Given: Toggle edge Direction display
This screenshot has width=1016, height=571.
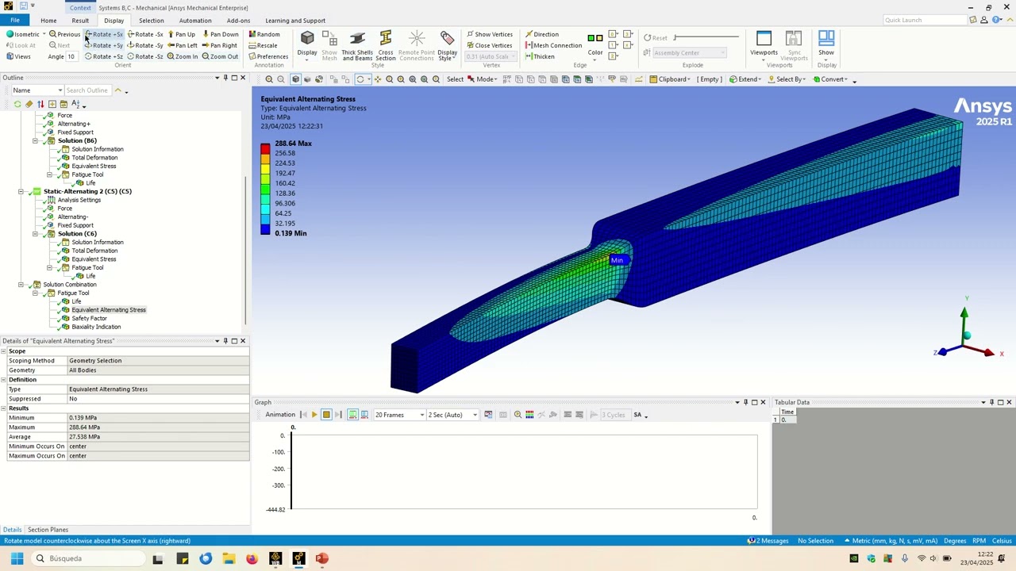Looking at the screenshot, I should (x=542, y=34).
